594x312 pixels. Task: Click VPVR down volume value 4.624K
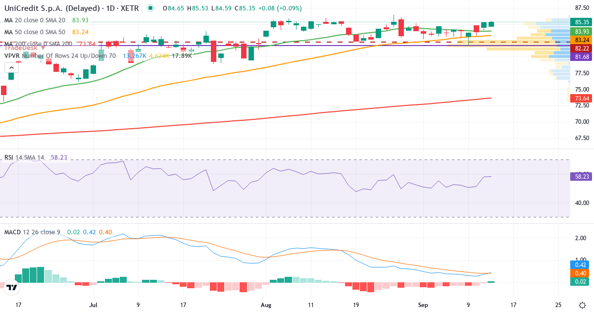(159, 56)
